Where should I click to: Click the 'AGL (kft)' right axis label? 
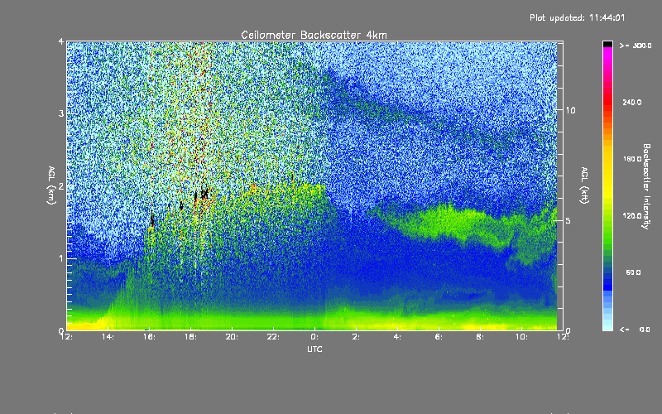(x=584, y=185)
